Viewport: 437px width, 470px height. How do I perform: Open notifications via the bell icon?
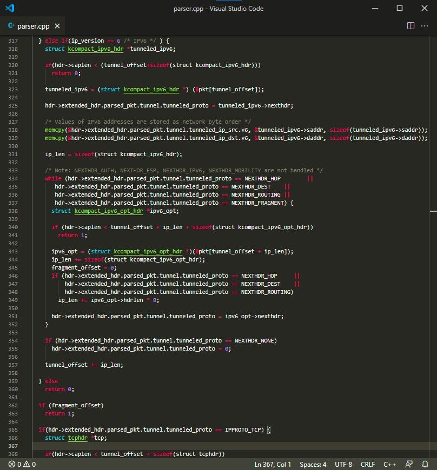[x=425, y=464]
